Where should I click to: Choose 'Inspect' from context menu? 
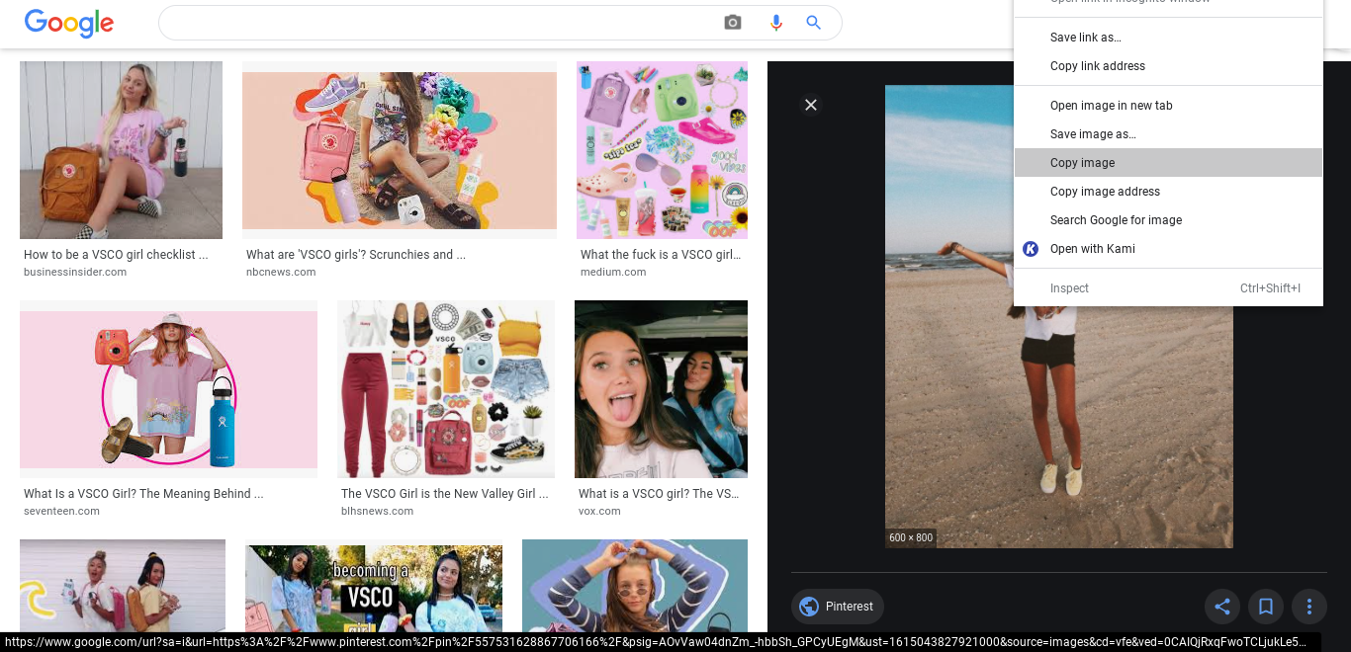(x=1169, y=288)
